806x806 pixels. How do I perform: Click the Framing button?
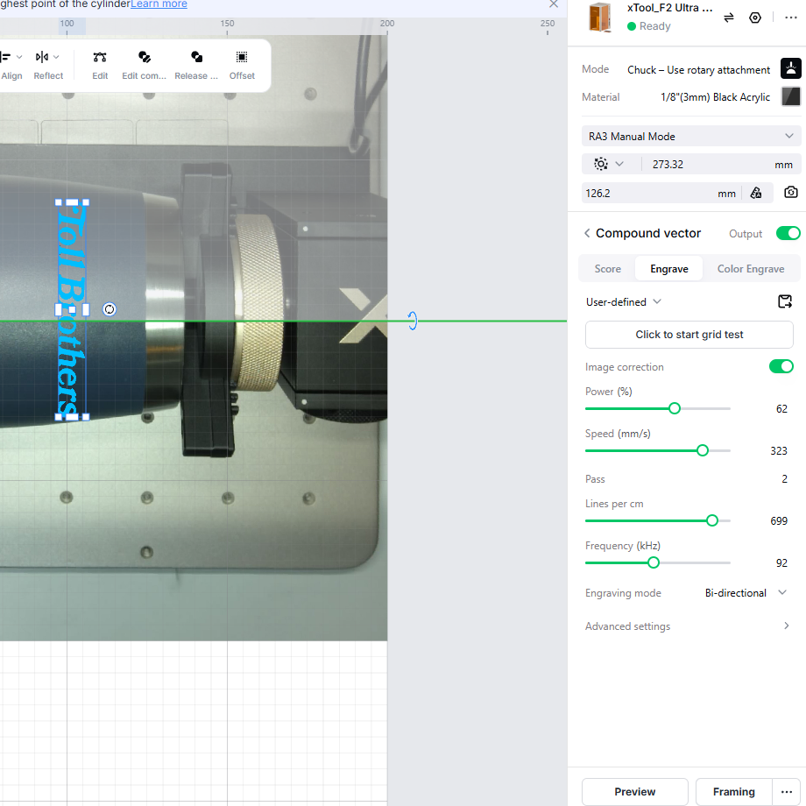pos(733,792)
